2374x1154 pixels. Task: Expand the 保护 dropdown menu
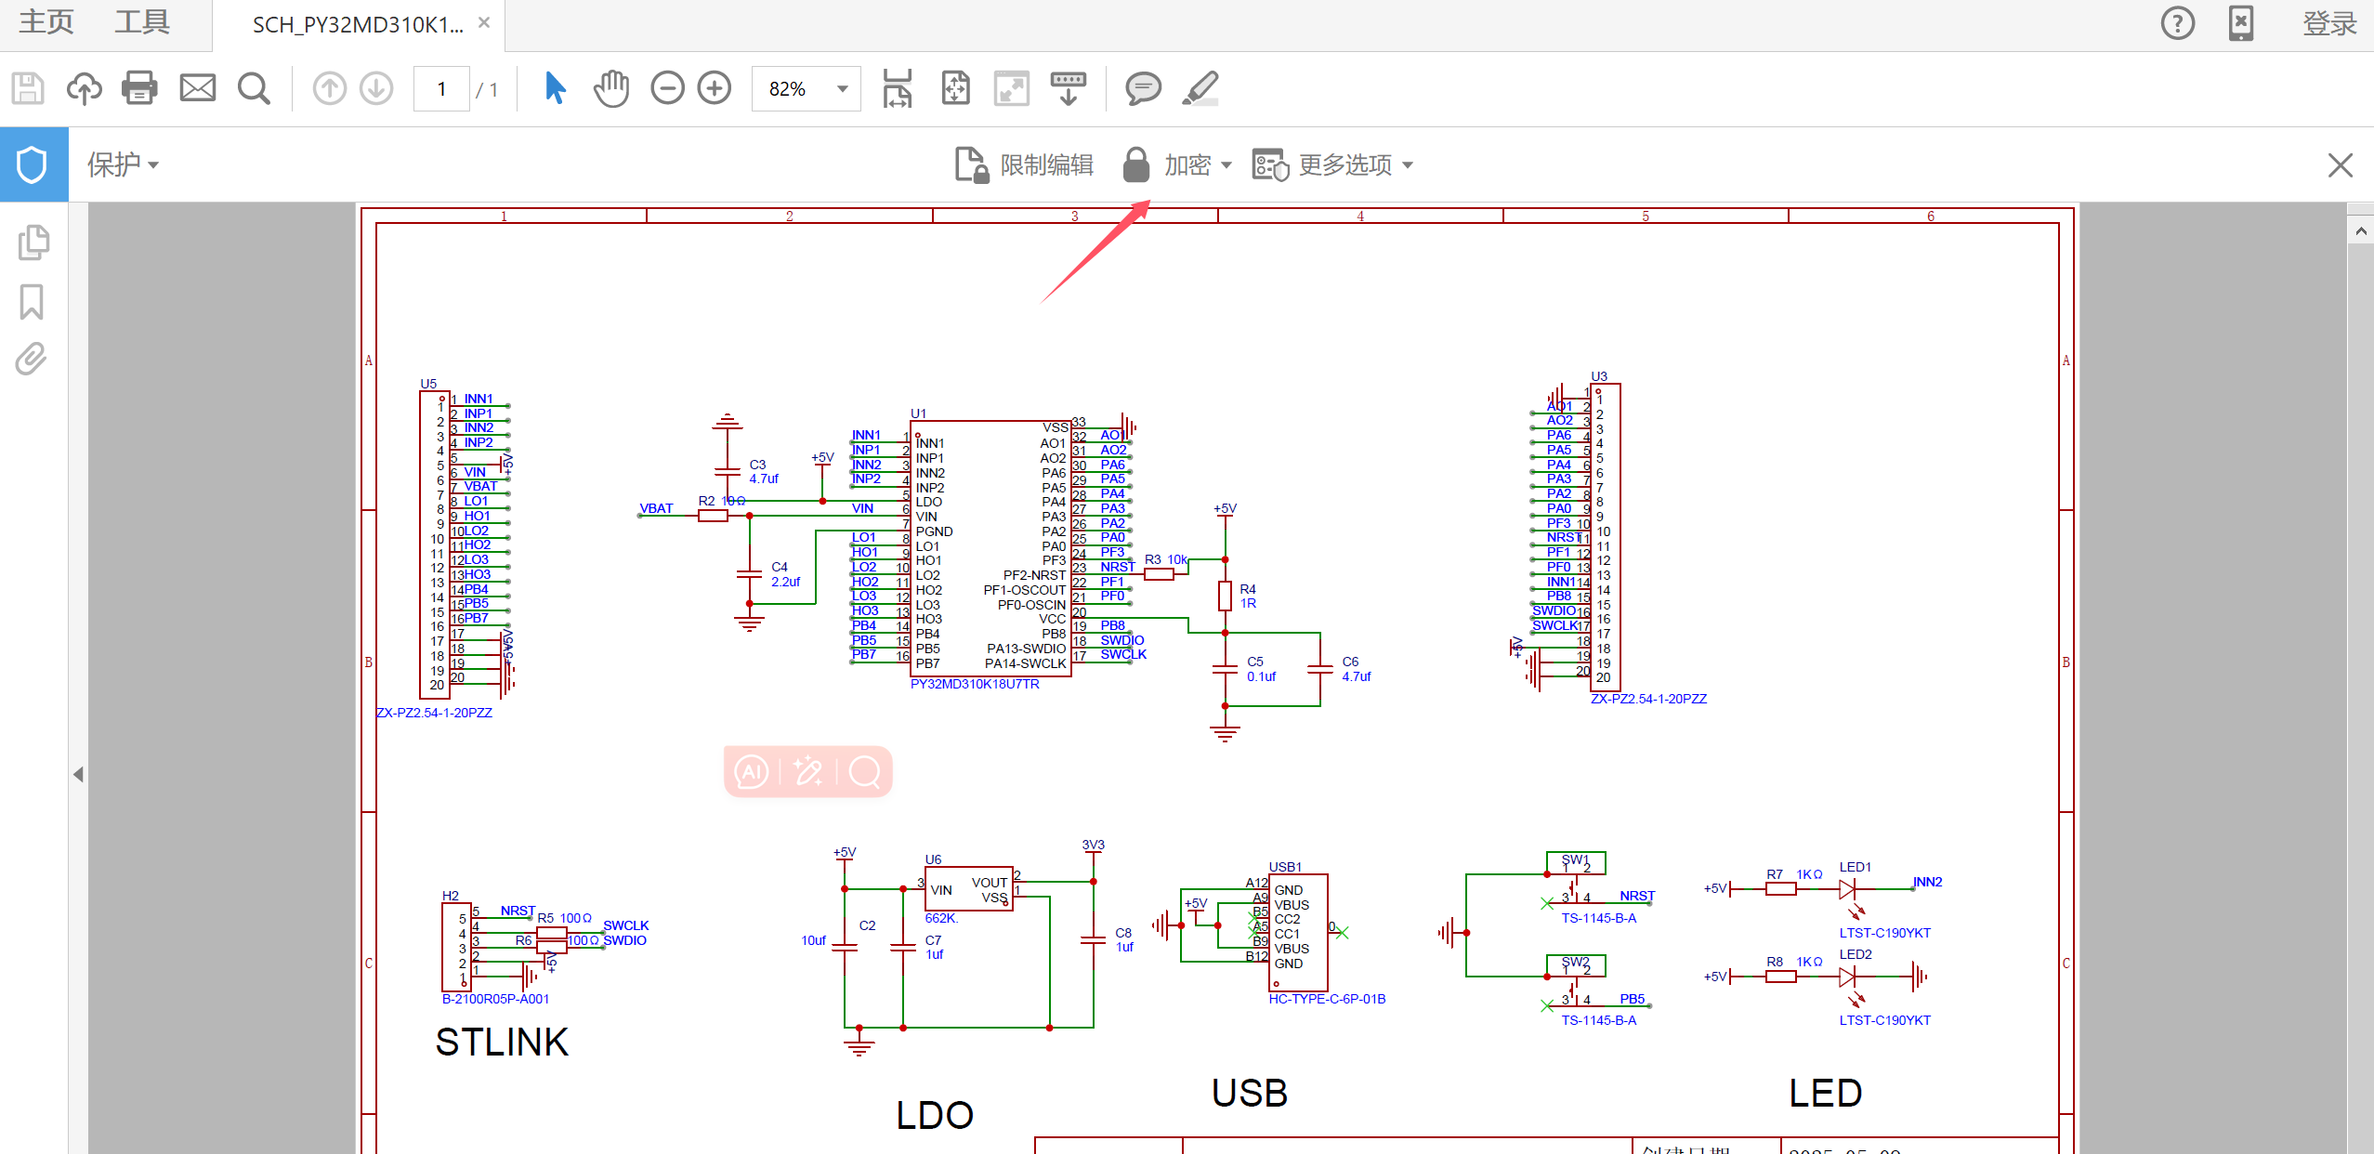tap(123, 164)
